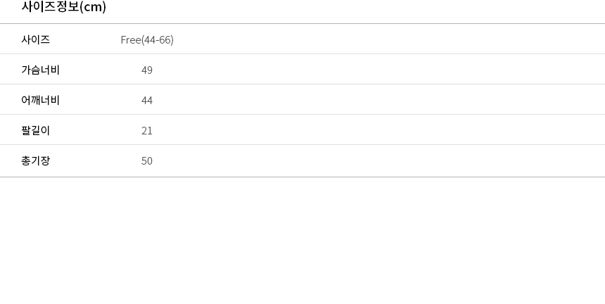The width and height of the screenshot is (605, 304).
Task: Select the 총기장 row label
Action: tap(35, 160)
